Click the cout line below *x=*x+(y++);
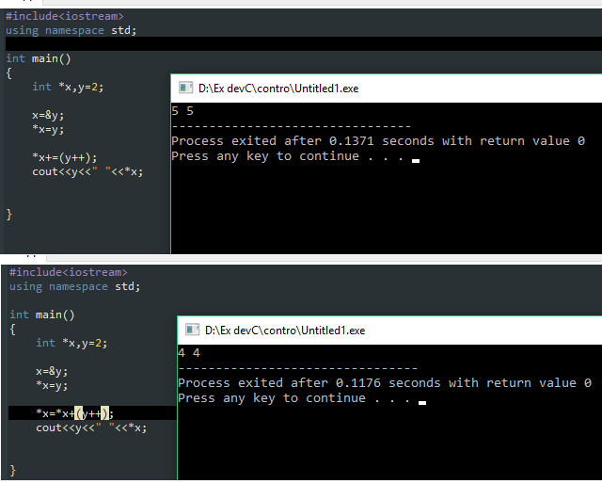 91,428
